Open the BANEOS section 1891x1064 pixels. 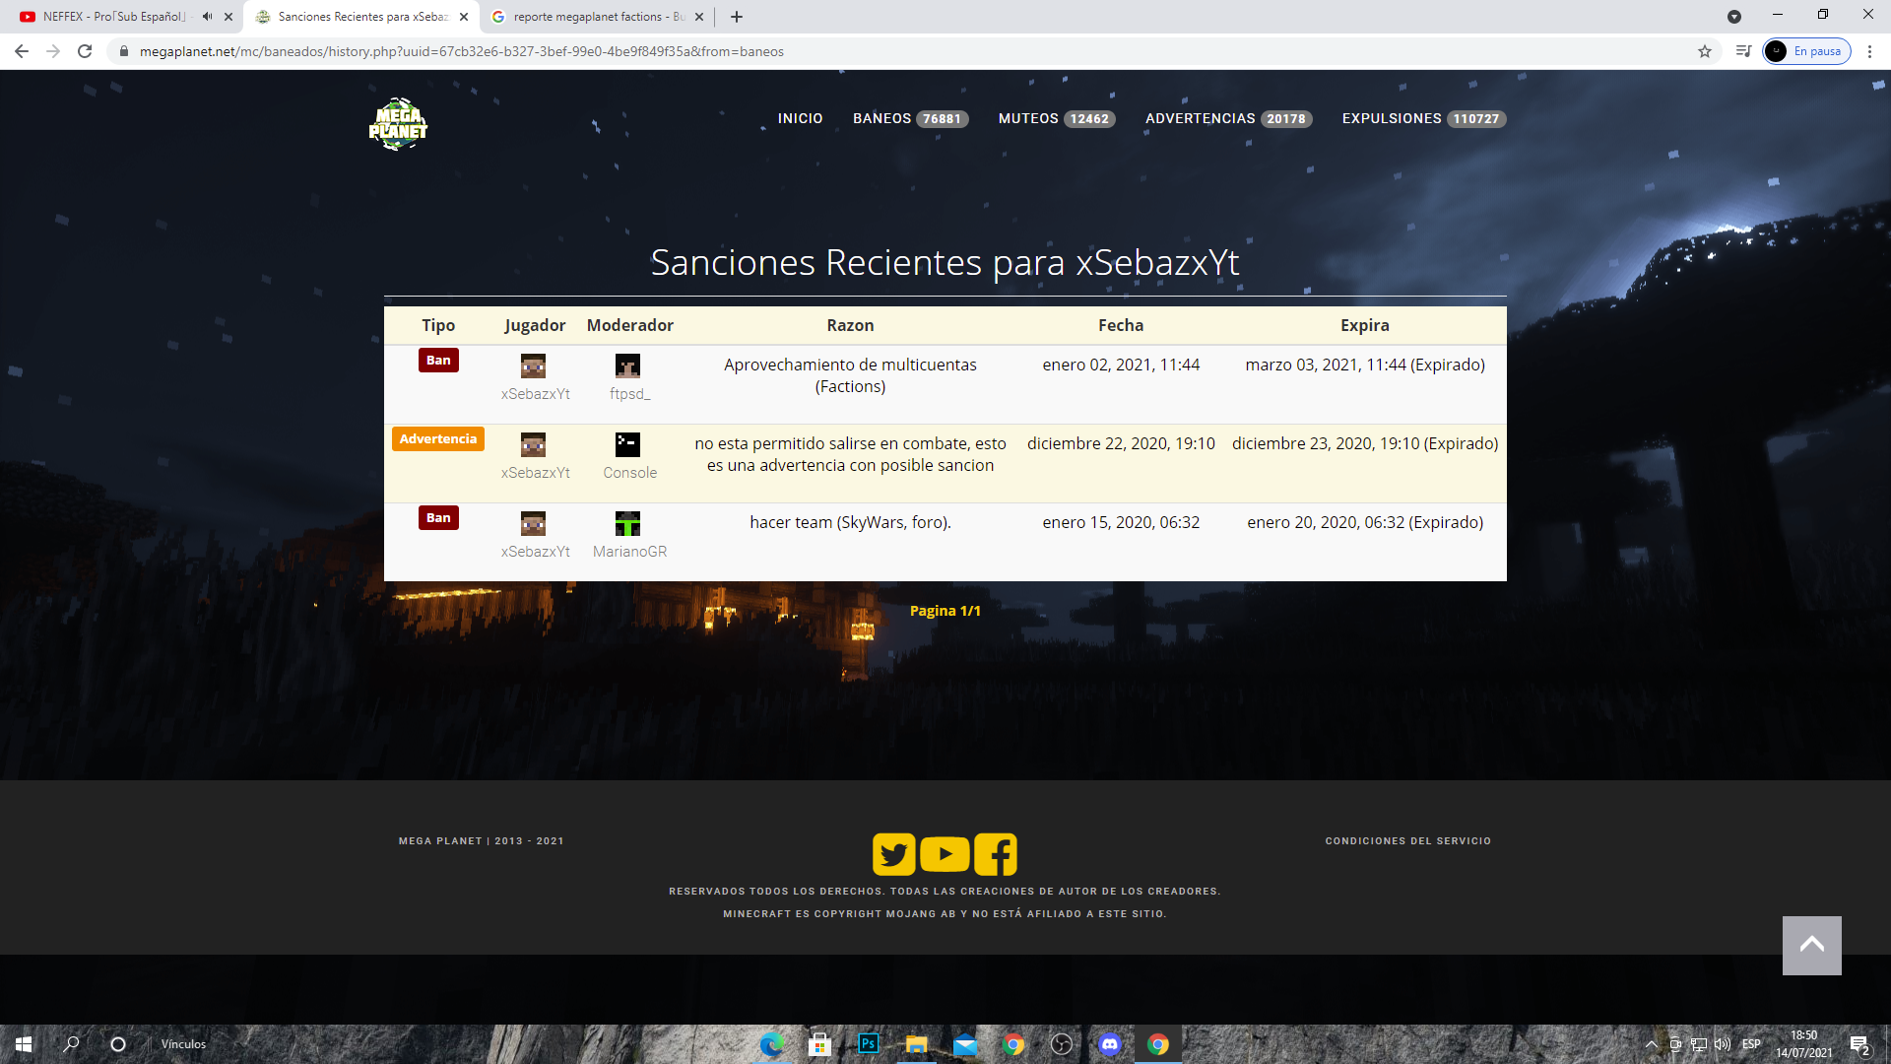[910, 118]
